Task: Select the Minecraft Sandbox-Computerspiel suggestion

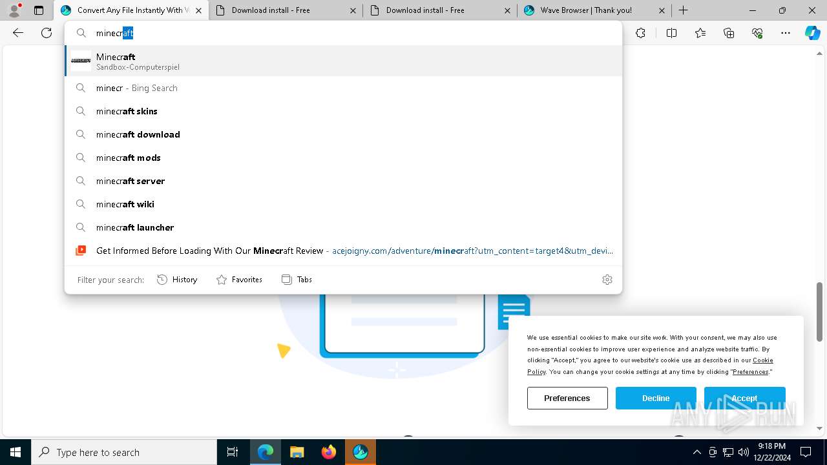Action: (343, 61)
